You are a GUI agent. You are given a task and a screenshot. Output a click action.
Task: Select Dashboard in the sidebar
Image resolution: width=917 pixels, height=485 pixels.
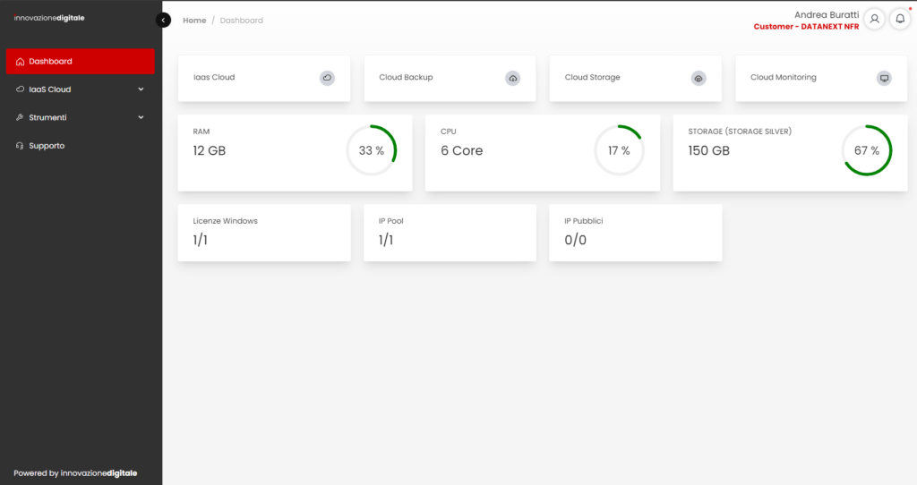click(81, 62)
